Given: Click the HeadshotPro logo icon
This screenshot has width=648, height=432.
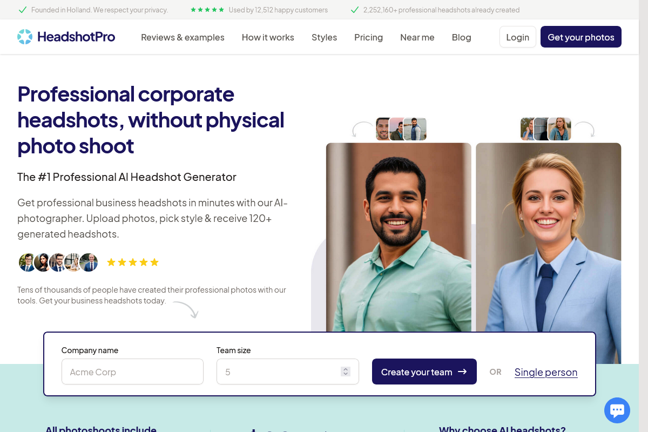Looking at the screenshot, I should (x=24, y=36).
